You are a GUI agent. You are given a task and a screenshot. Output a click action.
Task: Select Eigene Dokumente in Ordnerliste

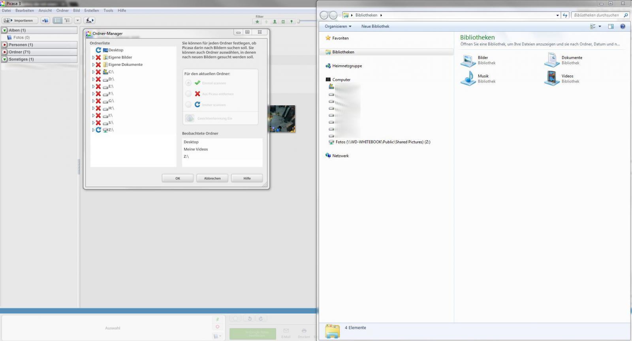click(x=126, y=65)
